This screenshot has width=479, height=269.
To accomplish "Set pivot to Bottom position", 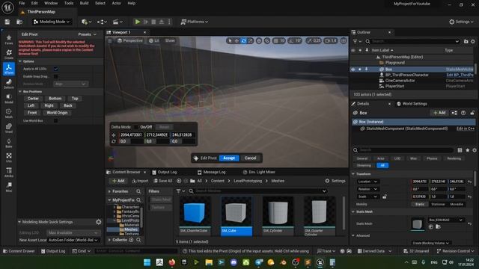I will tap(55, 99).
